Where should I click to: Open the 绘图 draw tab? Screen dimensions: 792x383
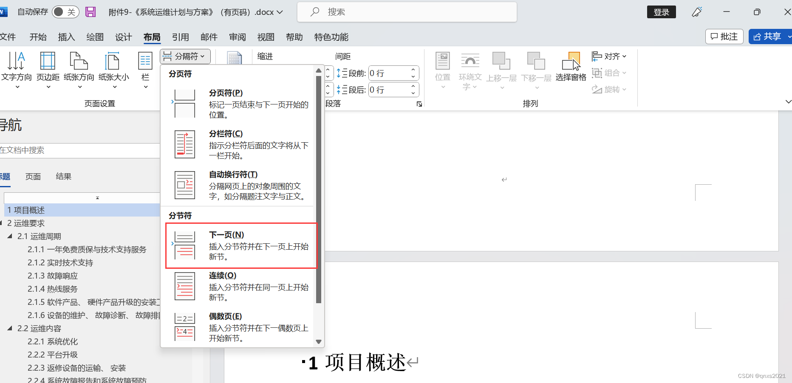tap(95, 37)
